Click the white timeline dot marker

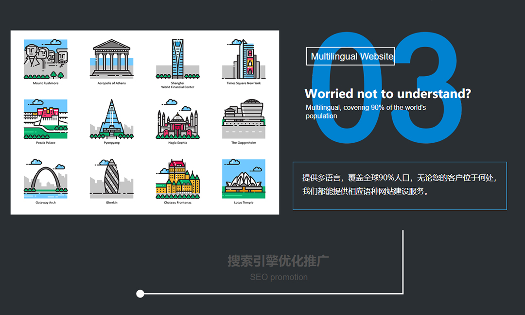[x=140, y=294]
